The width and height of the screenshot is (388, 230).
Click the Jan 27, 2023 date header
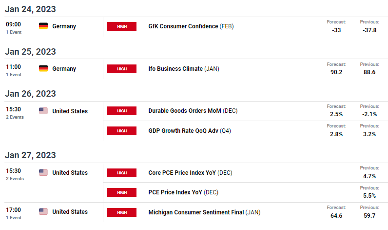[x=30, y=155]
